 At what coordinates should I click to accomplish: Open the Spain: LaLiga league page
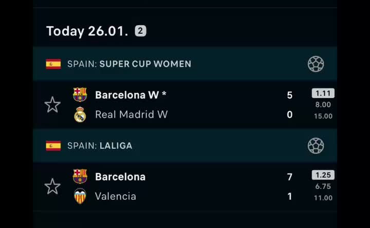[x=100, y=146]
